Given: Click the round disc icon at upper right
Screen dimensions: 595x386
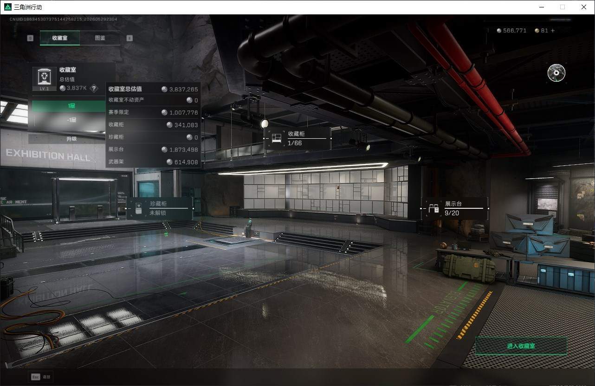Looking at the screenshot, I should [x=556, y=73].
